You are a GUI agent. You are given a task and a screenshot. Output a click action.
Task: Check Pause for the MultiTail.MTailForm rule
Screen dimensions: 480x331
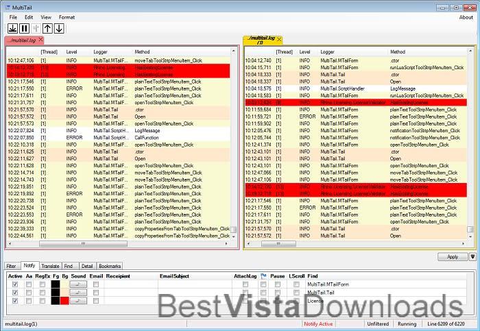(x=277, y=284)
